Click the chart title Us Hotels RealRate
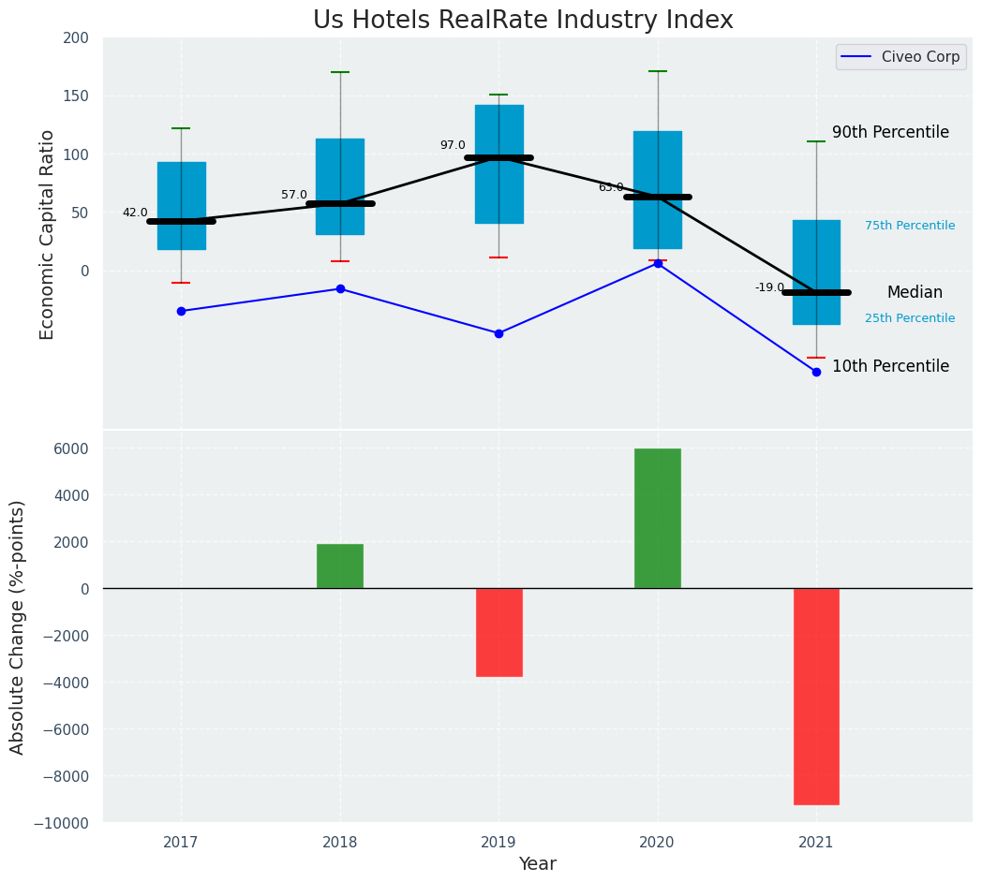Viewport: 982px width, 882px height. 523,20
